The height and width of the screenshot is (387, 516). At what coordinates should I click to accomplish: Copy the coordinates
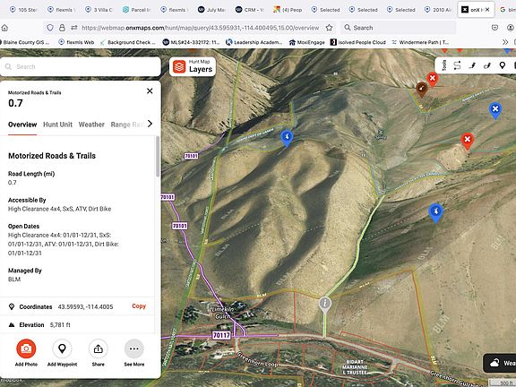pyautogui.click(x=139, y=306)
